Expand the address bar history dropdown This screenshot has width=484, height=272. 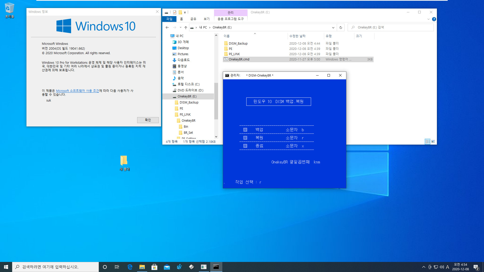[x=333, y=27]
